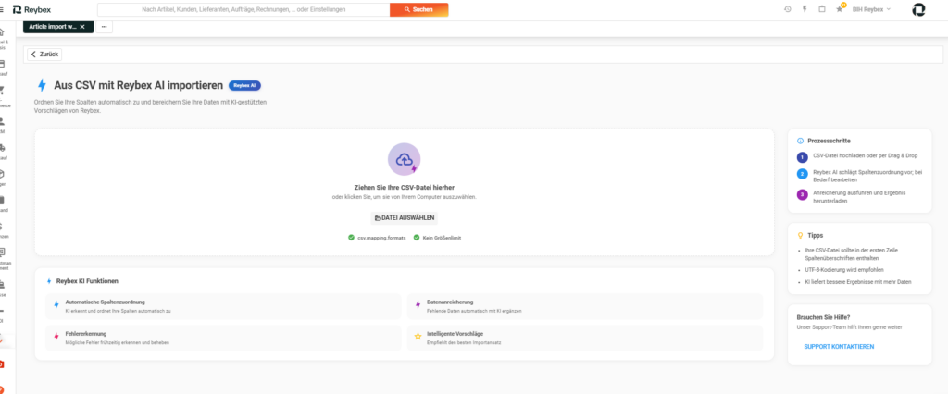The image size is (948, 394).
Task: Close the Article import tab
Action: click(82, 27)
